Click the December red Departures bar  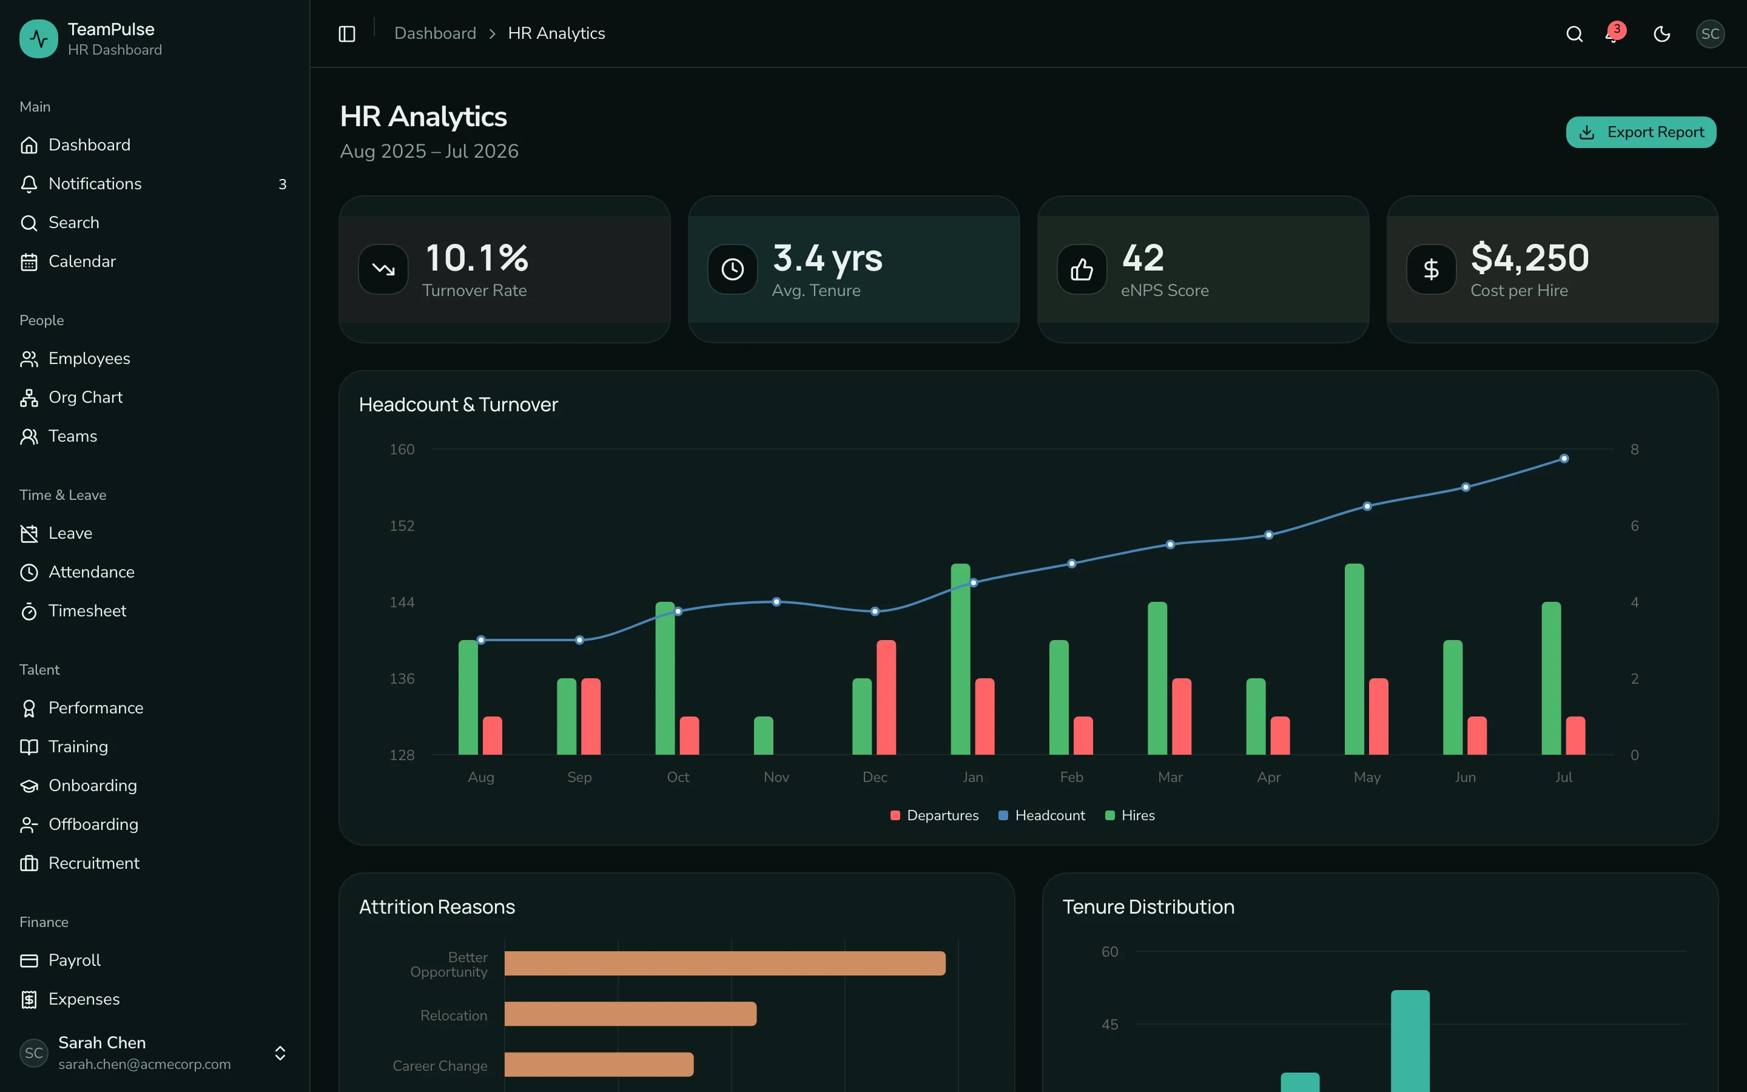click(886, 697)
